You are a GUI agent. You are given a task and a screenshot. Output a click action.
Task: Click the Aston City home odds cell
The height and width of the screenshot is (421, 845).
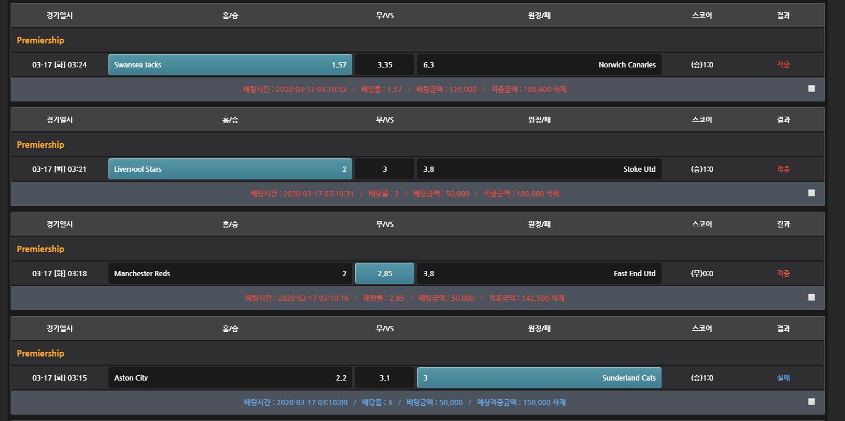coord(230,378)
